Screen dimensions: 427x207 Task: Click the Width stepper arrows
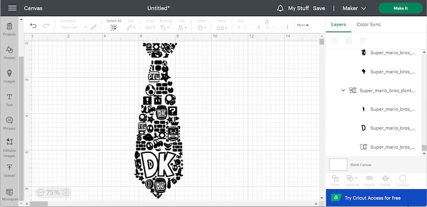pos(259,27)
